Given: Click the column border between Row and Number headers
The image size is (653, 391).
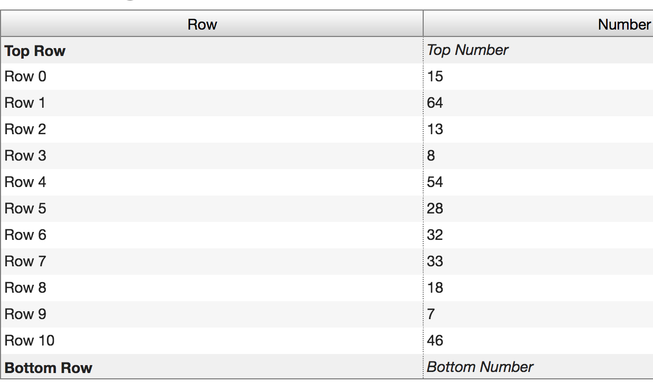Looking at the screenshot, I should pos(423,24).
